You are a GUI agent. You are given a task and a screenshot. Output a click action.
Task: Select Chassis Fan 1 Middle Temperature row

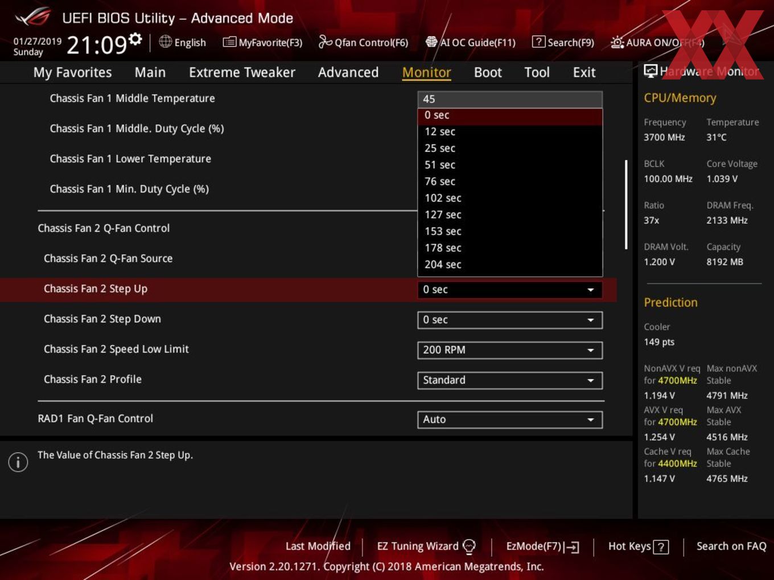point(132,98)
